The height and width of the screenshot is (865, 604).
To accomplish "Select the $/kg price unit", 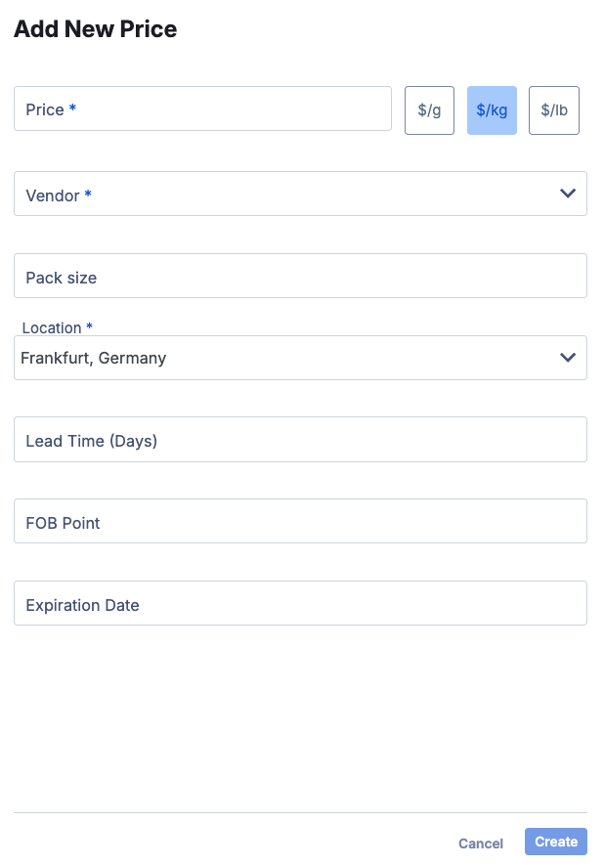I will click(x=492, y=109).
